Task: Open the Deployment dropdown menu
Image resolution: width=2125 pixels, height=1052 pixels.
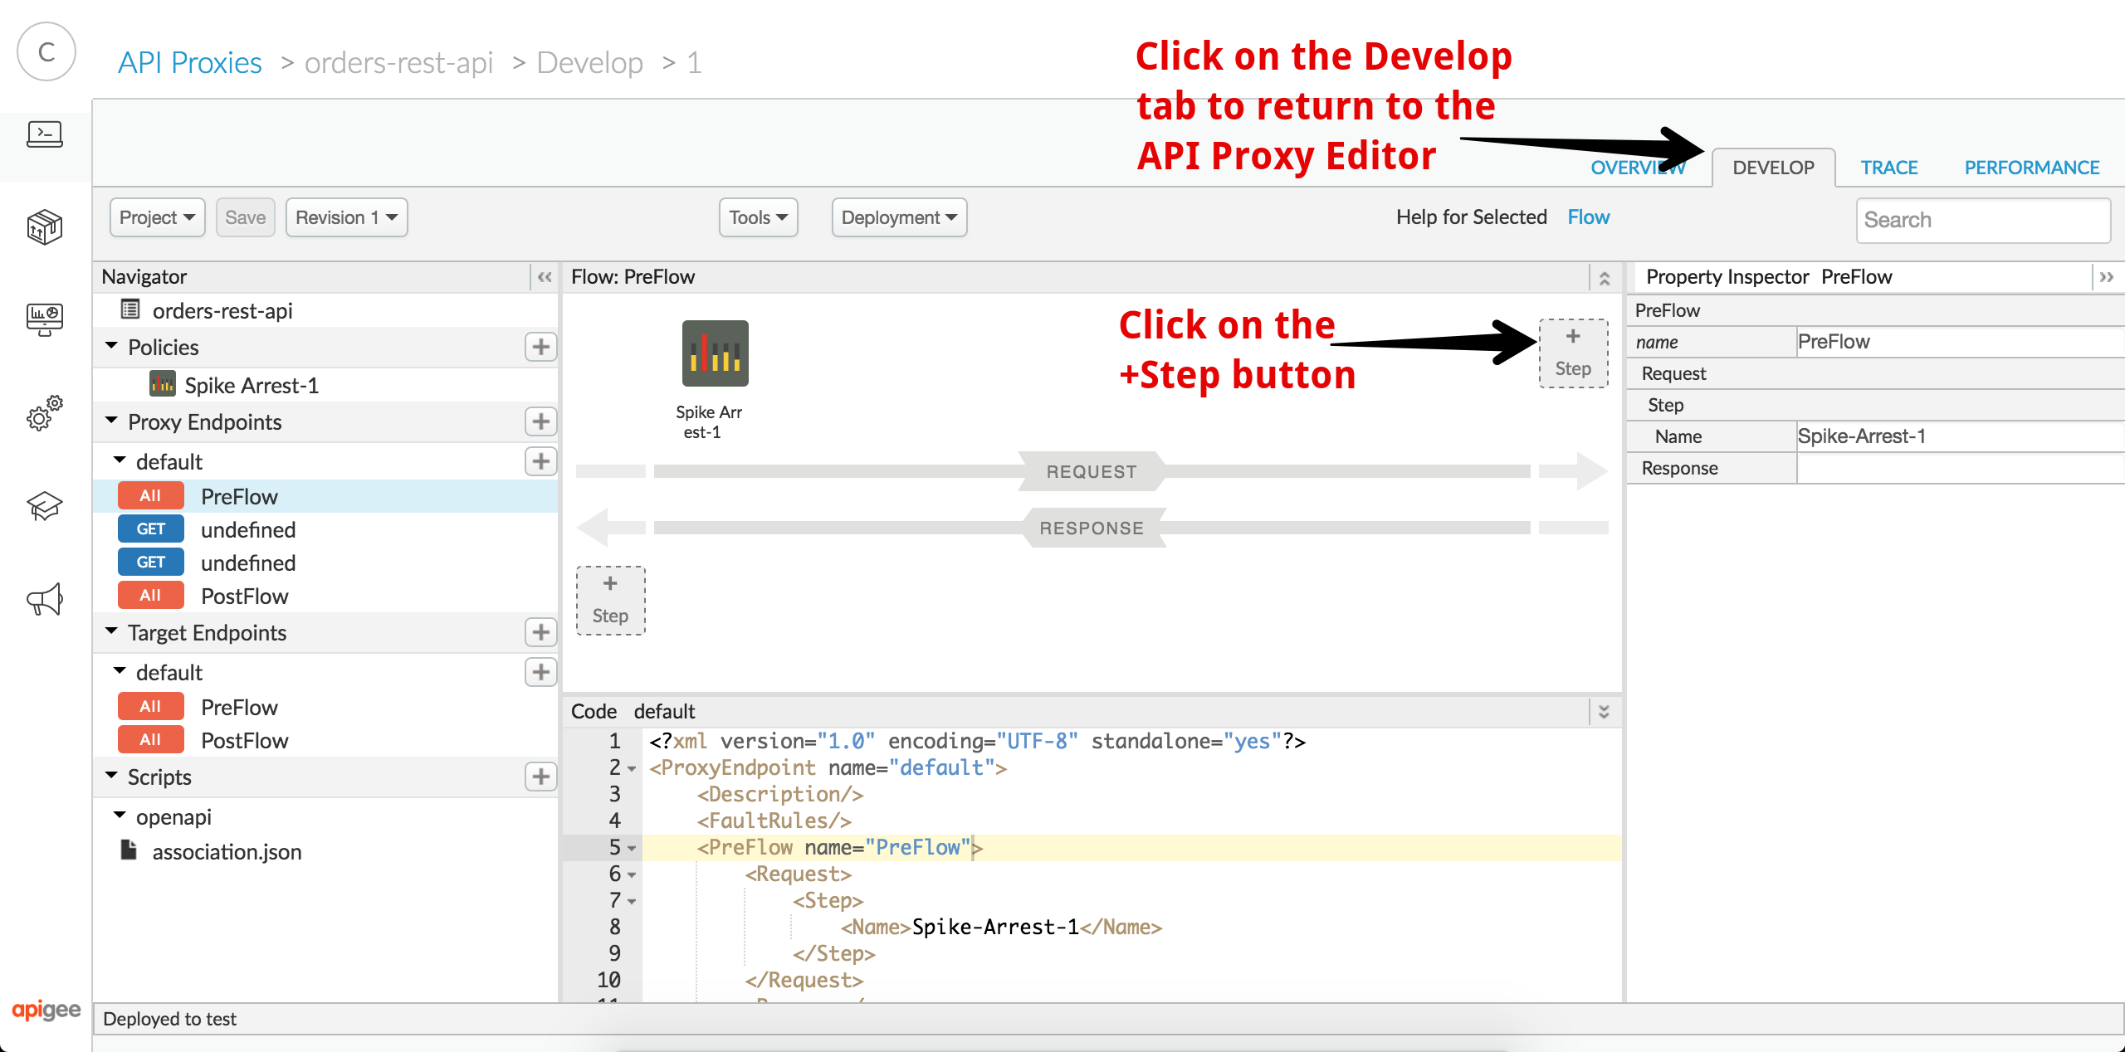Action: pyautogui.click(x=899, y=217)
